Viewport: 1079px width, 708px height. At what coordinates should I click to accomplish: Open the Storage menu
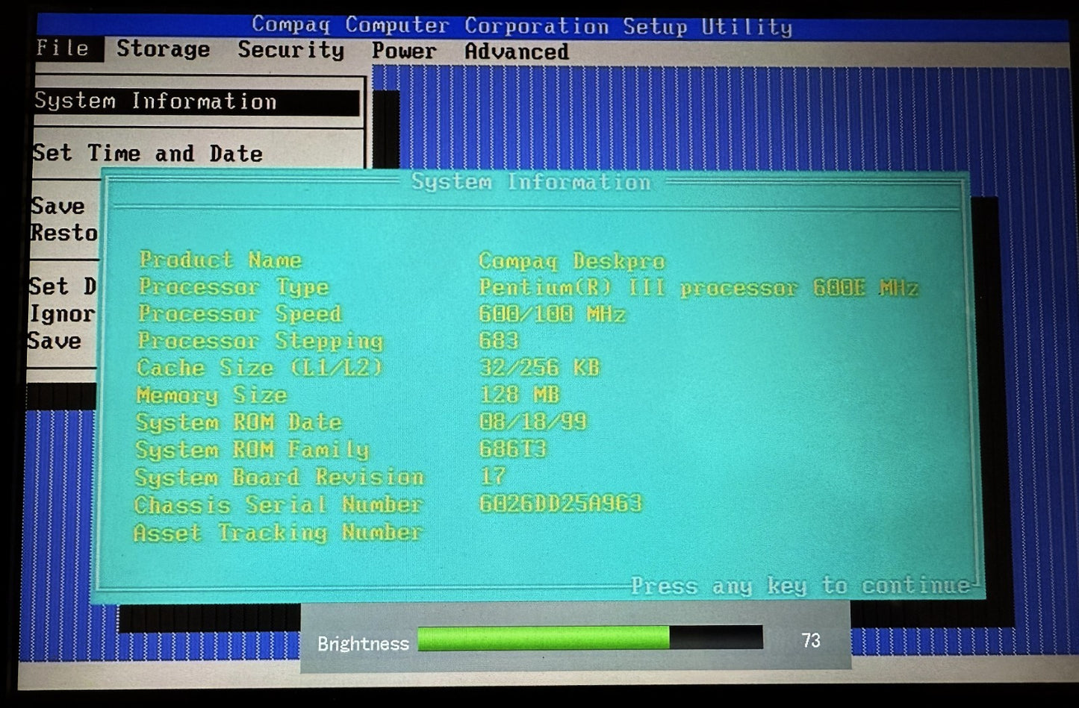tap(163, 49)
